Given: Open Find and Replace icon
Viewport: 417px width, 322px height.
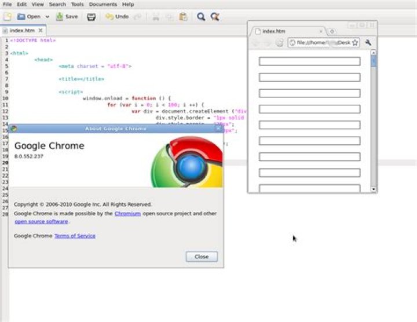Looking at the screenshot, I should (x=215, y=17).
